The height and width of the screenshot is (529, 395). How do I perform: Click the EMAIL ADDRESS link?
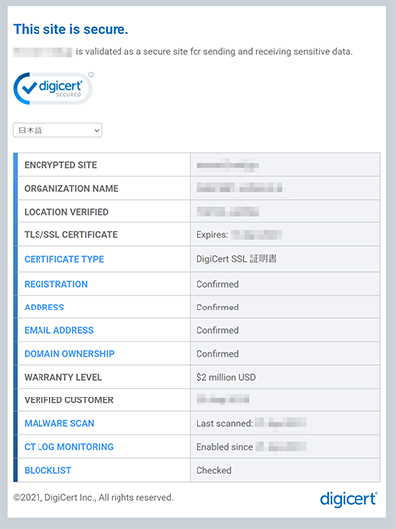click(x=58, y=330)
